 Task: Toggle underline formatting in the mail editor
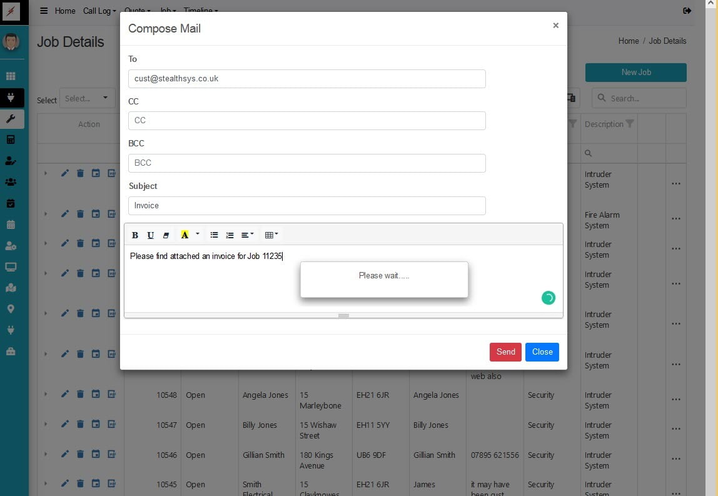tap(151, 235)
